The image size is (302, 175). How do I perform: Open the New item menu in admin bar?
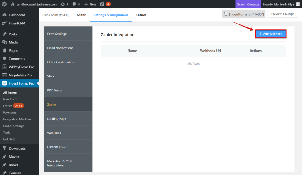(90, 4)
